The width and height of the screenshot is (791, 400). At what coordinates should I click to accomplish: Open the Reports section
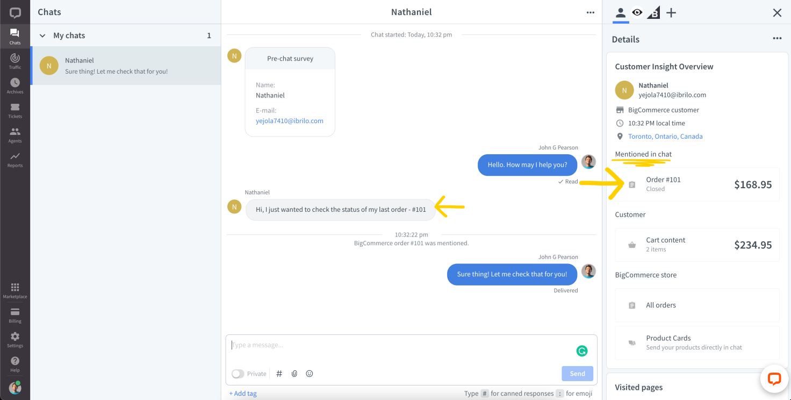(15, 160)
